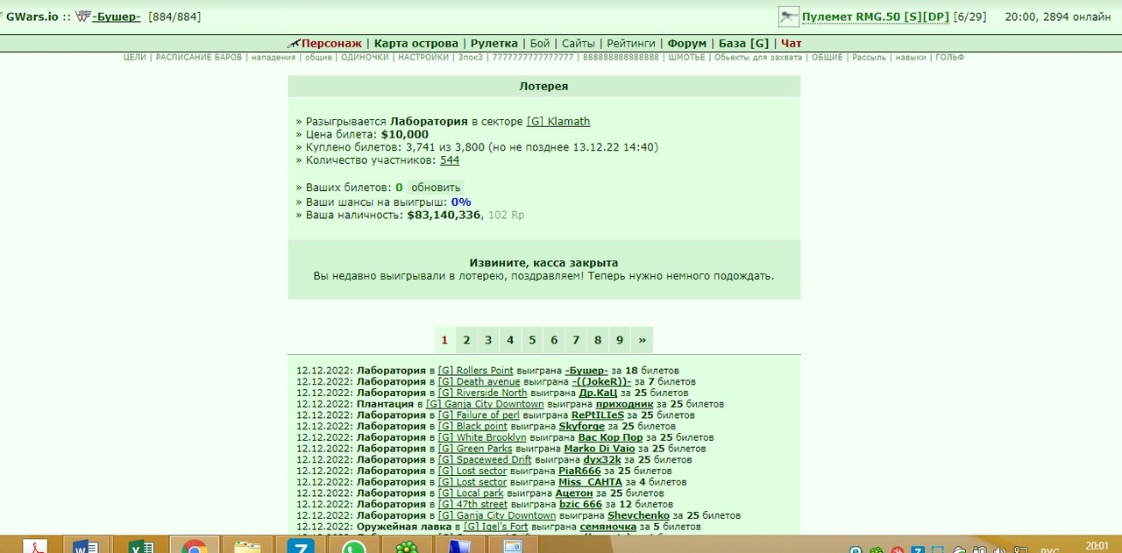Open the [G] Spaceweed Drift link
Viewport: 1122px width, 553px height.
[x=485, y=459]
